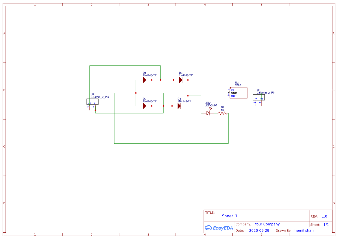Select the diode D2 symbol
The height and width of the screenshot is (239, 338).
click(x=145, y=106)
